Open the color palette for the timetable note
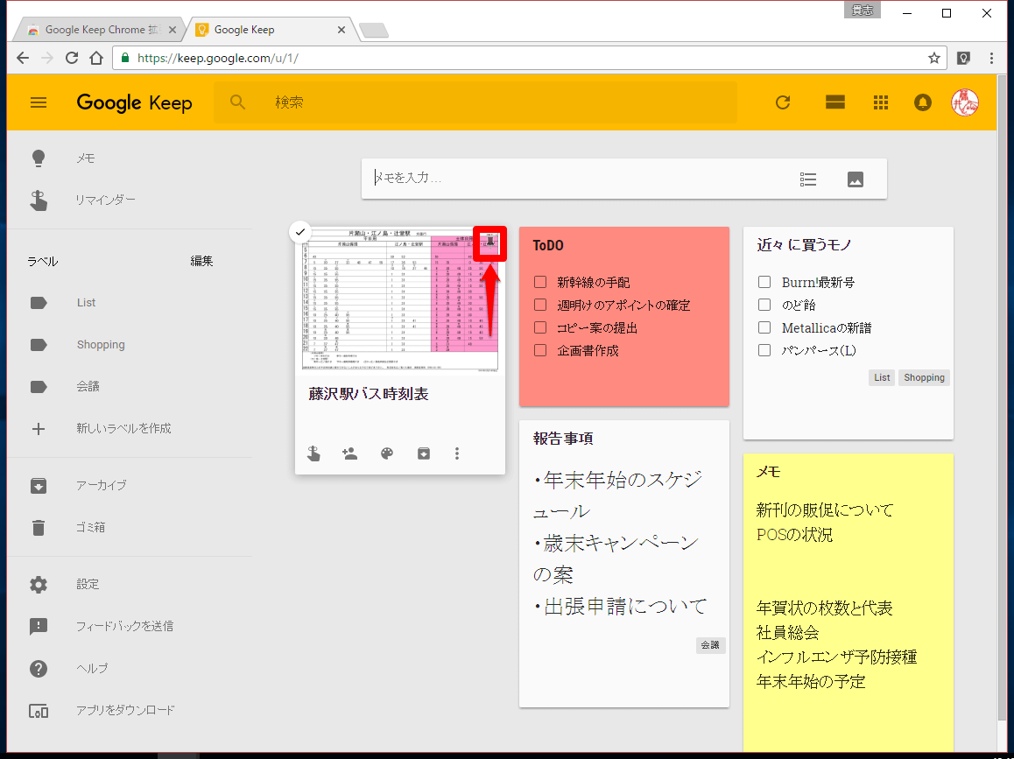1014x759 pixels. [386, 453]
